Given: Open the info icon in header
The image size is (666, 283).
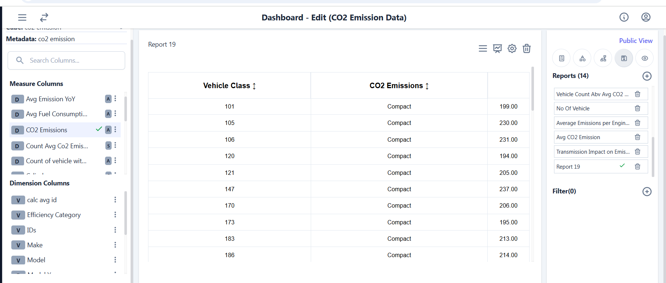Looking at the screenshot, I should (x=624, y=17).
